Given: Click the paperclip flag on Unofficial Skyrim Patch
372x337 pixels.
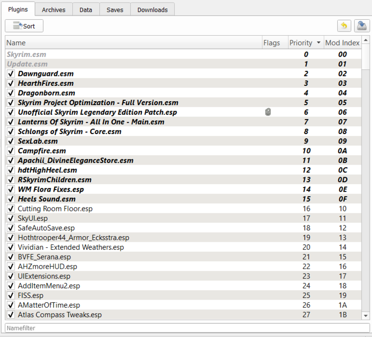Looking at the screenshot, I should (268, 112).
